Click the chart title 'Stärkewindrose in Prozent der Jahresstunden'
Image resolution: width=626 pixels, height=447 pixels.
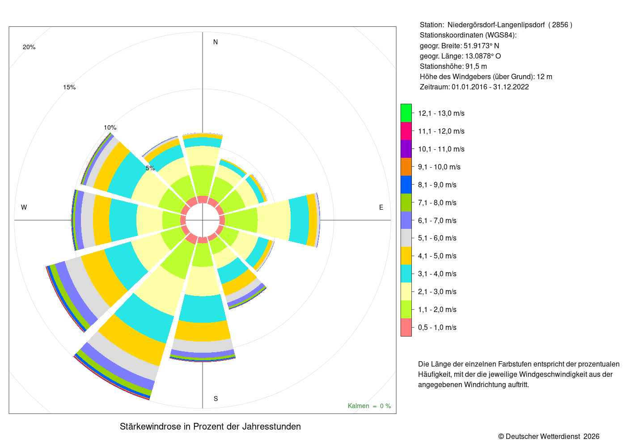pos(210,426)
